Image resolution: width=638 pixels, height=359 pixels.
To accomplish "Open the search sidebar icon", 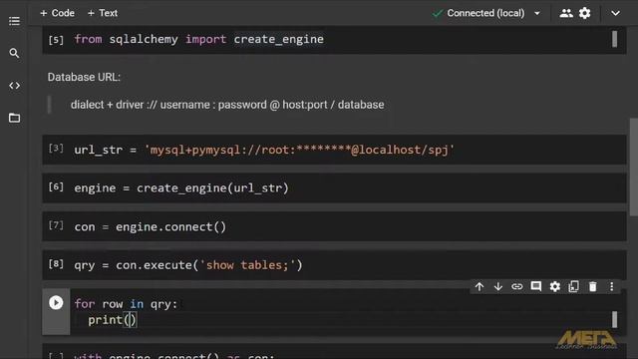I will (14, 53).
